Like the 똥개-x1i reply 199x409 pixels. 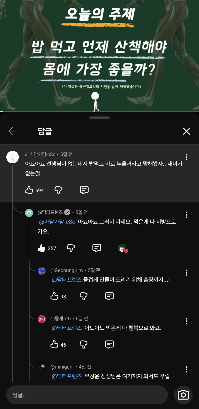click(54, 345)
